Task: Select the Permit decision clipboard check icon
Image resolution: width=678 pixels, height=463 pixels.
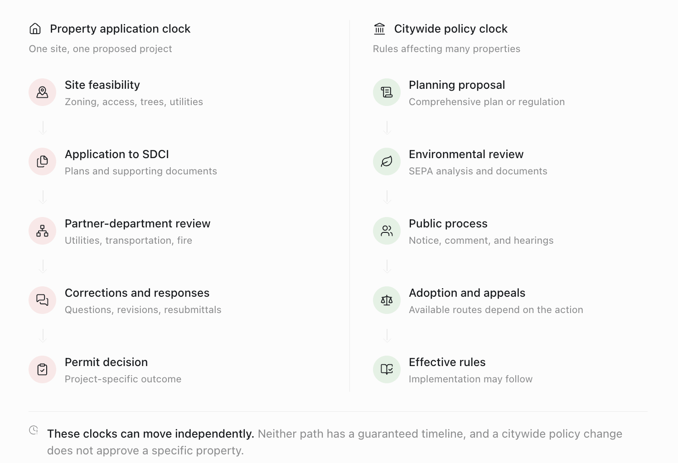Action: (42, 370)
